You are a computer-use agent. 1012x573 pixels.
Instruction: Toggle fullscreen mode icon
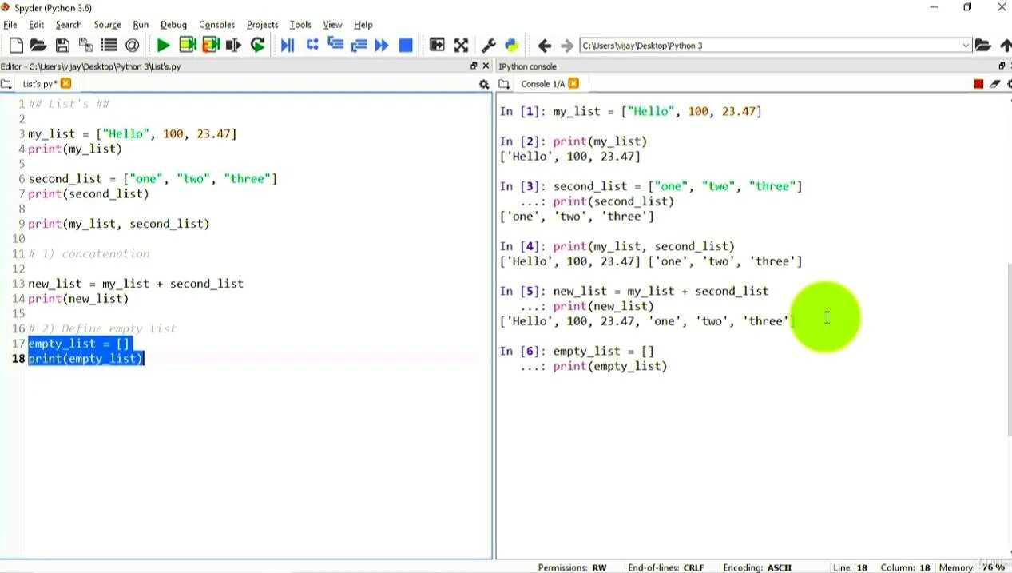coord(461,46)
